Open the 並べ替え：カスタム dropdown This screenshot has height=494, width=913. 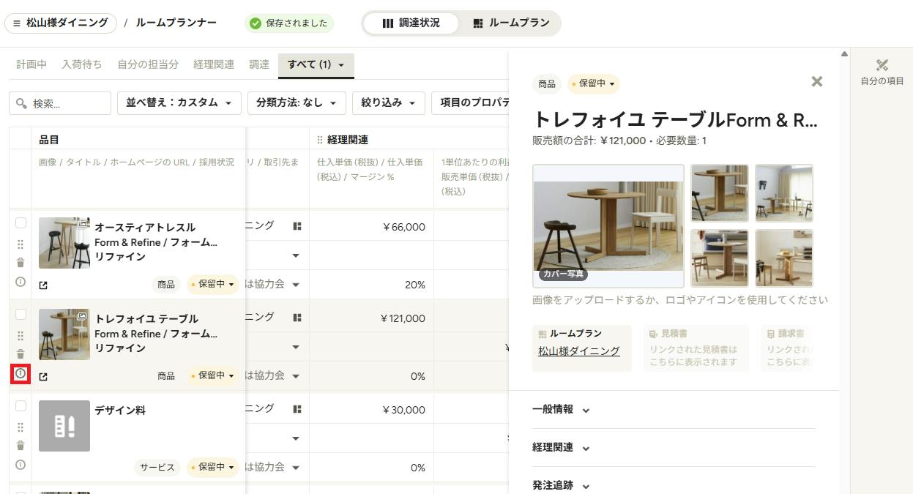pyautogui.click(x=179, y=103)
